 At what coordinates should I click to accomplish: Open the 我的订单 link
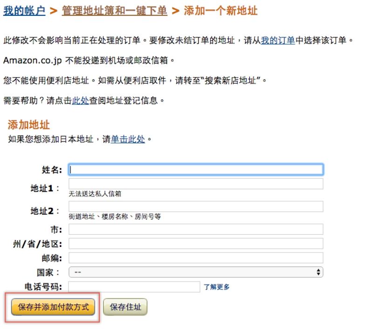277,41
